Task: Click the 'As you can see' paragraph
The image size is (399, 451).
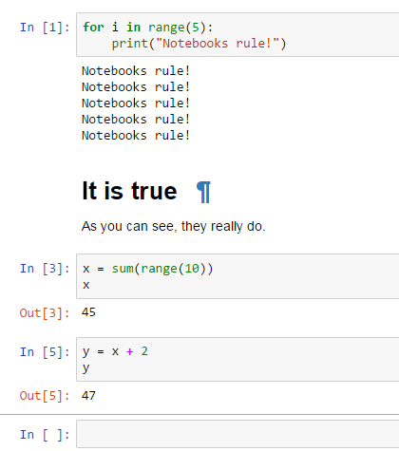Action: (173, 227)
